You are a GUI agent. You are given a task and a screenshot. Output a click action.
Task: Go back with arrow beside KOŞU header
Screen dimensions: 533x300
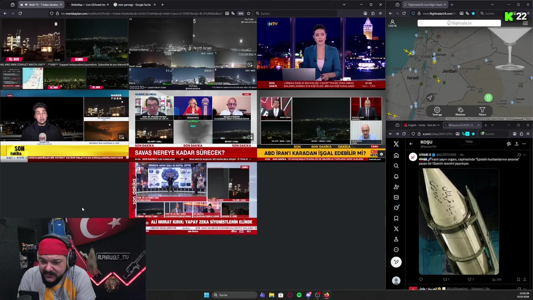pos(411,144)
